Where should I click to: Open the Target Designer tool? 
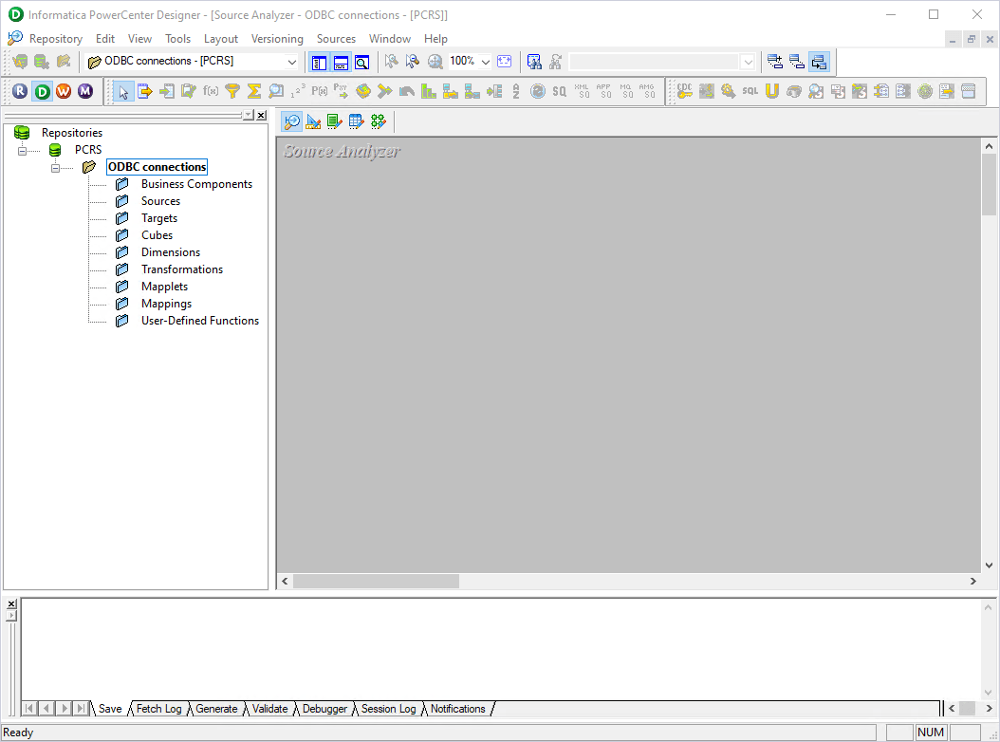tap(313, 121)
